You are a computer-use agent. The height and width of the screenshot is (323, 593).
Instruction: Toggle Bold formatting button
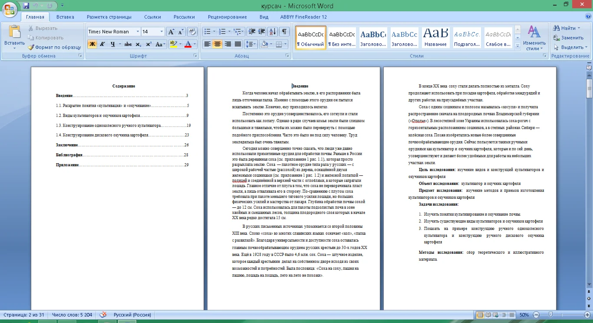92,44
